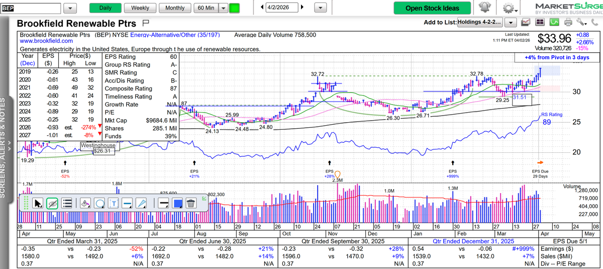
Task: Click the Timeliness Rating A row
Action: tap(142, 97)
